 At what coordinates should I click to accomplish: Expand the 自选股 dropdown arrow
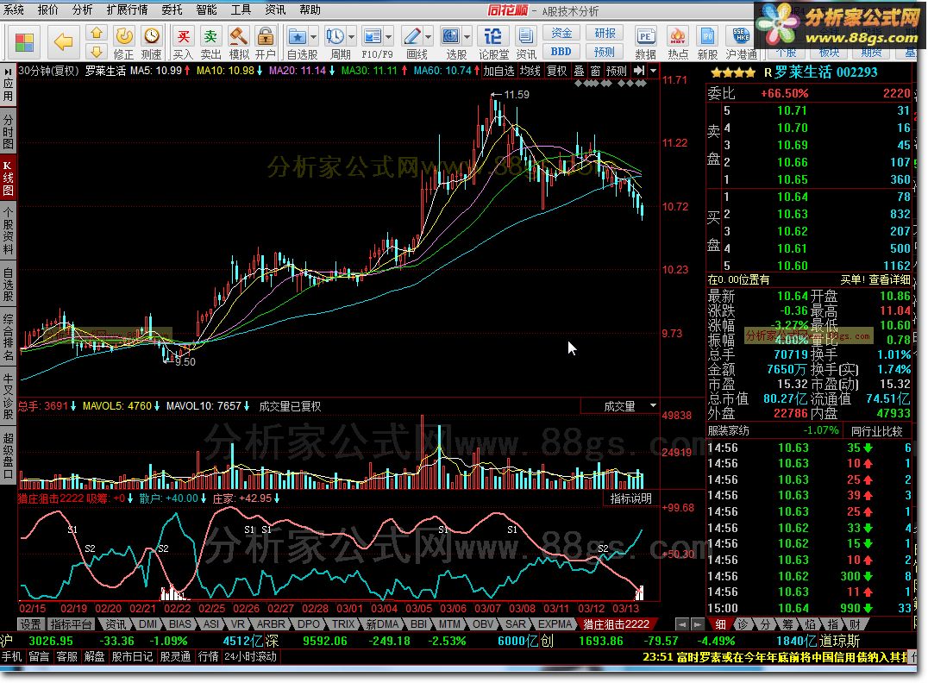[x=314, y=37]
